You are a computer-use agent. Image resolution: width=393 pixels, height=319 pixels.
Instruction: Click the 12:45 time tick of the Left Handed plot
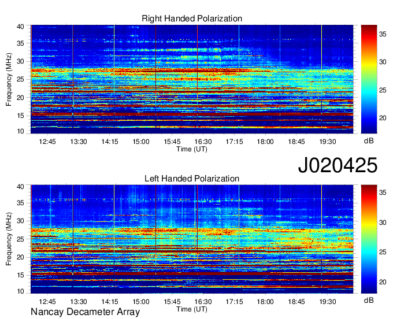[x=47, y=302]
